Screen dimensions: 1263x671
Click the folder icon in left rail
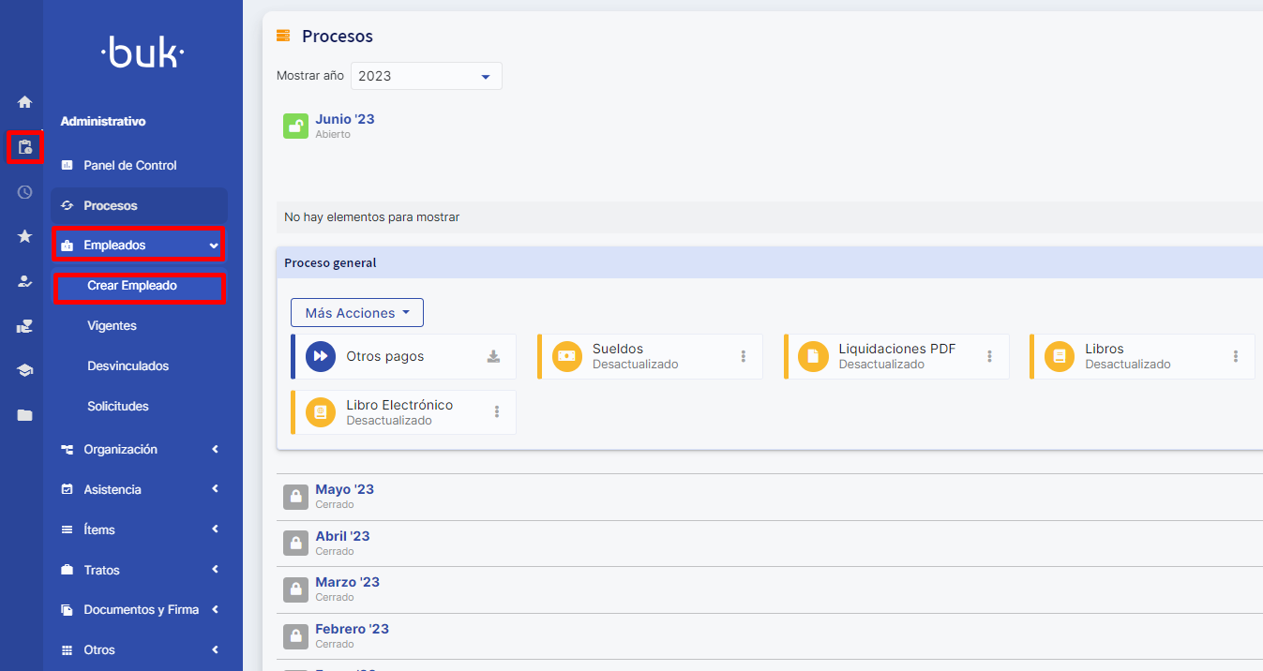pyautogui.click(x=25, y=415)
